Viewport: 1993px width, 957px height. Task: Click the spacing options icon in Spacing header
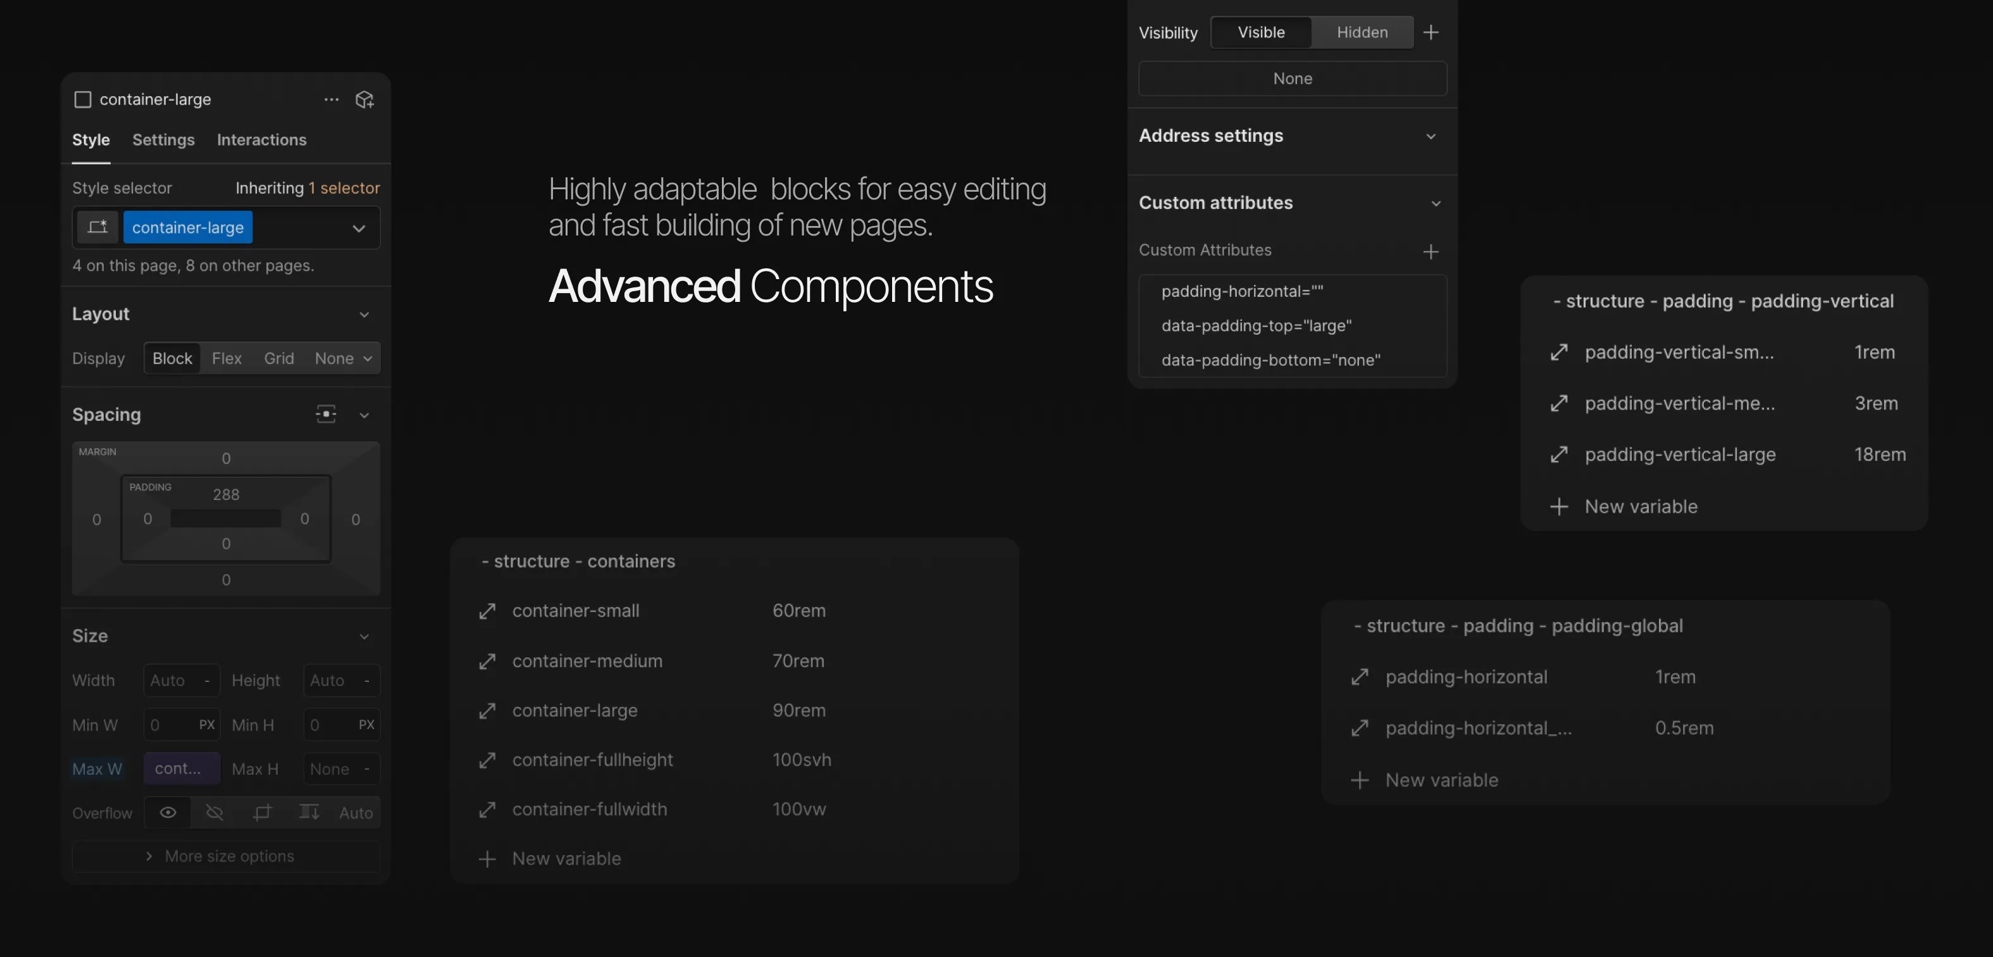point(326,414)
